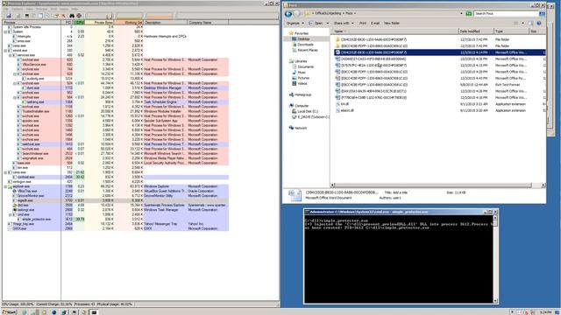The width and height of the screenshot is (561, 315).
Task: Collapse the System process tree node
Action: pyautogui.click(x=5, y=31)
